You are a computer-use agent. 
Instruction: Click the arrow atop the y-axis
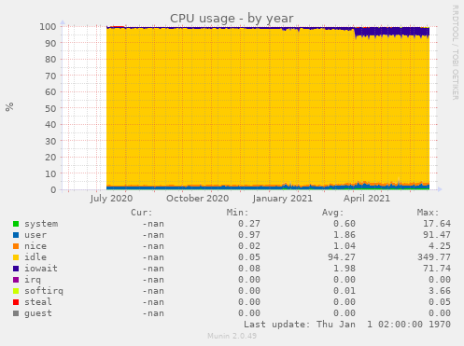point(63,22)
